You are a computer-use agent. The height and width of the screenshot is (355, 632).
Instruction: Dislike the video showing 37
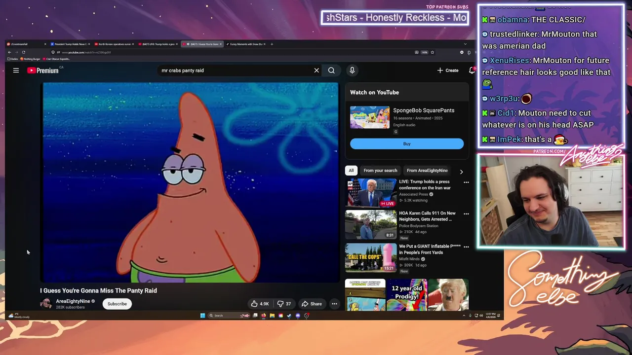click(284, 304)
